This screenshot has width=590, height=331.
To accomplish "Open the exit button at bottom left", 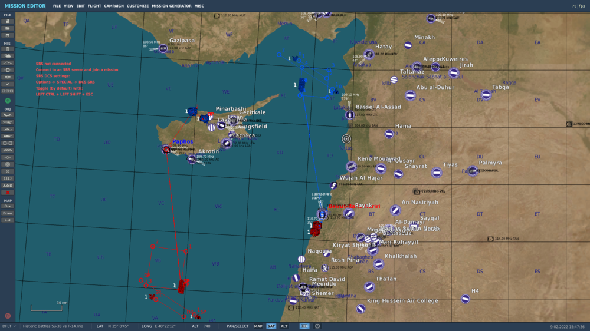I will pyautogui.click(x=8, y=316).
